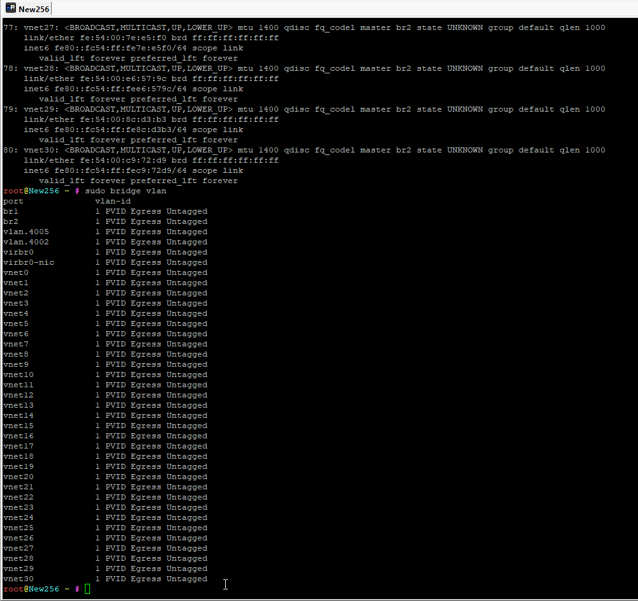Click the 'vnet22' port name
Screen dimensions: 638x601
click(19, 497)
